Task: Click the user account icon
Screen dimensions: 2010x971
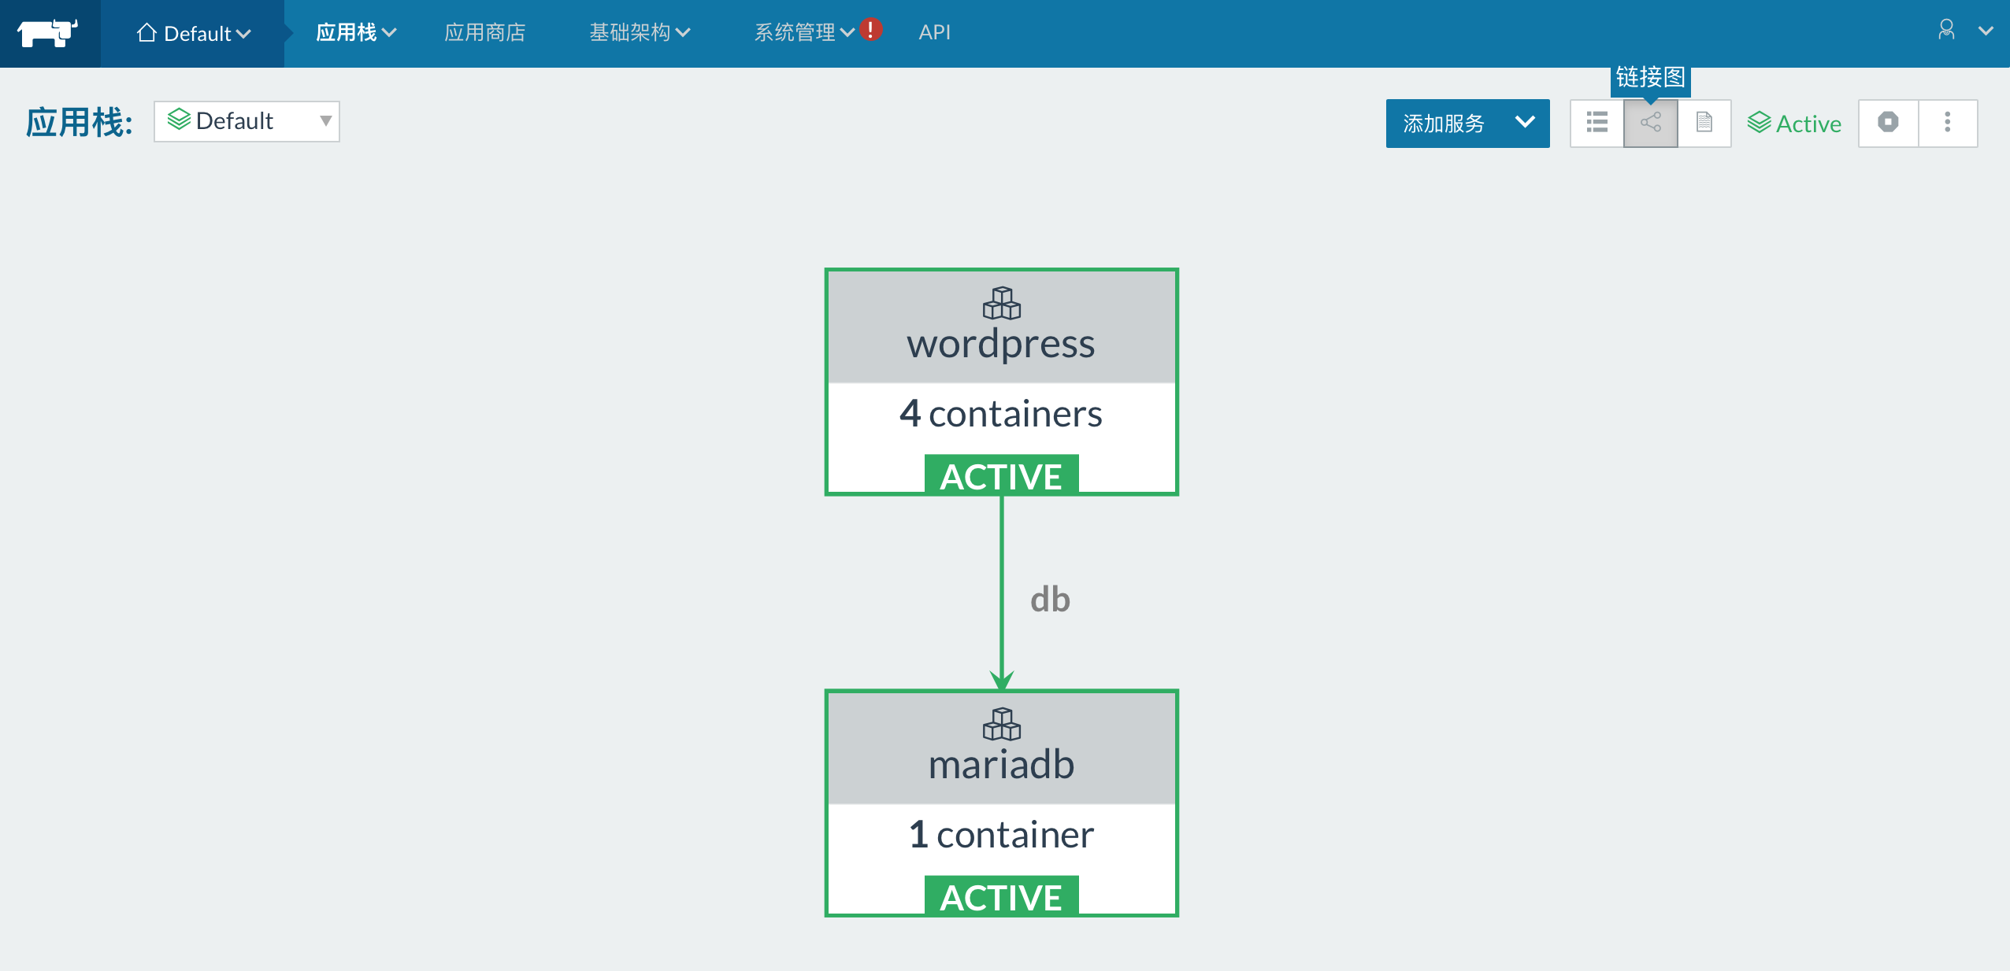Action: 1946,31
